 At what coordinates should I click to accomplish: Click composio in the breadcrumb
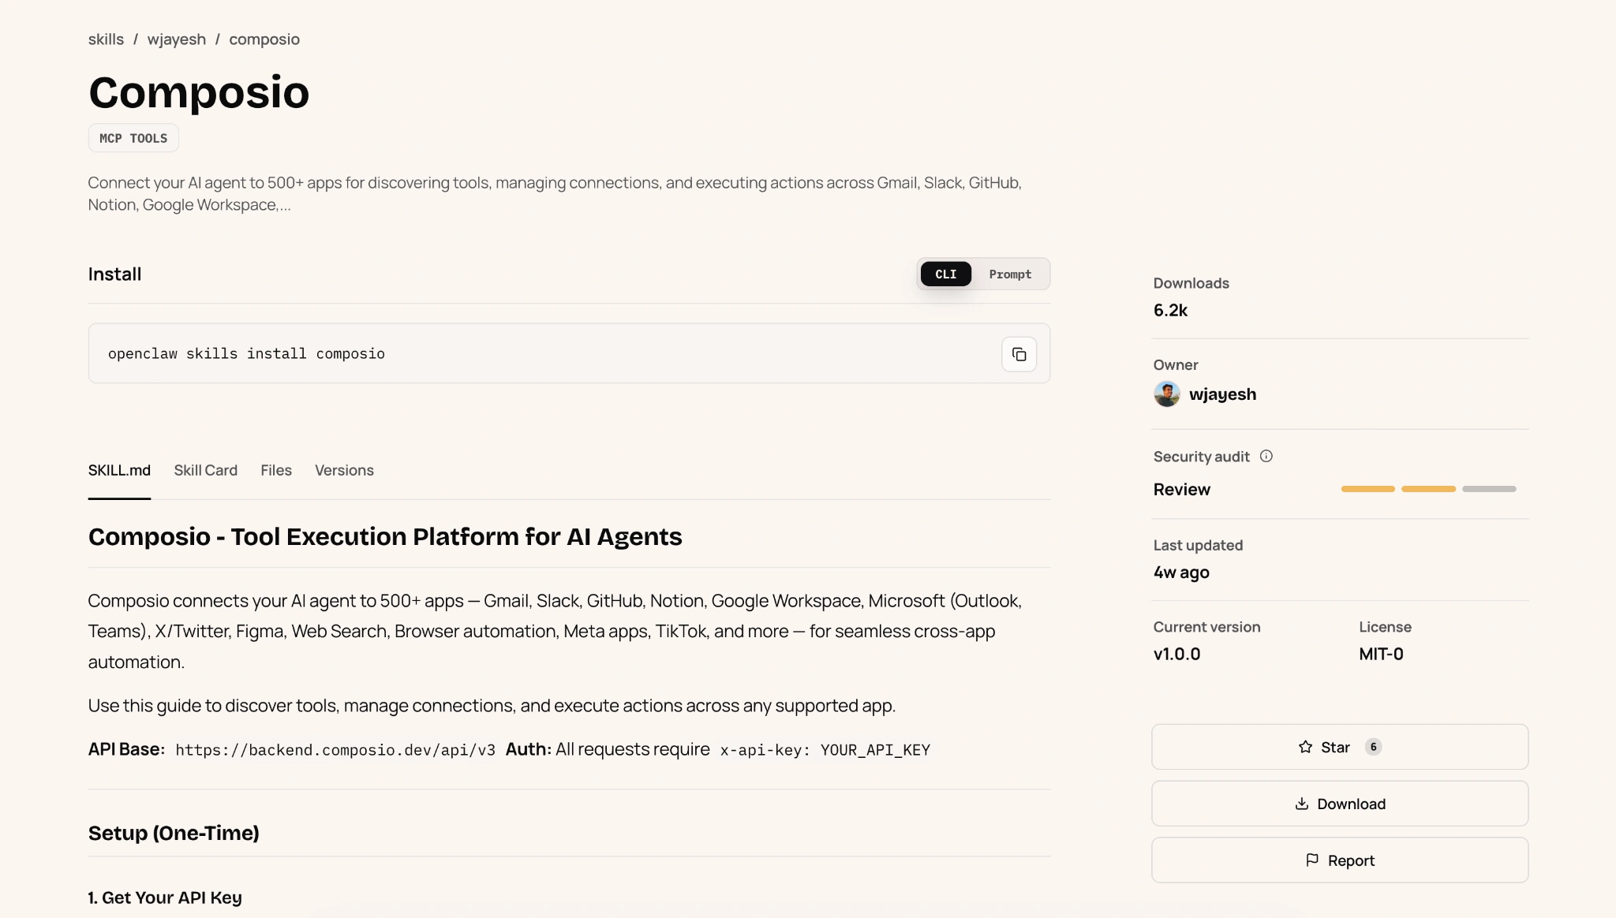click(264, 39)
